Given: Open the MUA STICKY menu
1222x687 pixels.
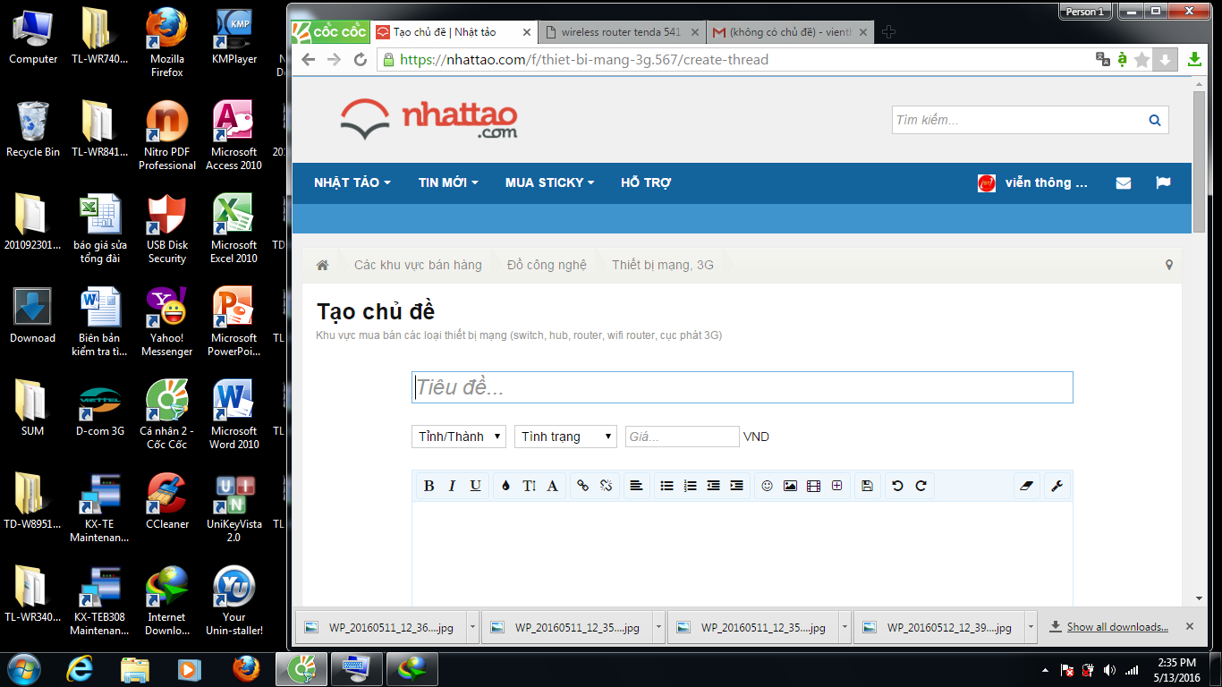Looking at the screenshot, I should coord(549,182).
